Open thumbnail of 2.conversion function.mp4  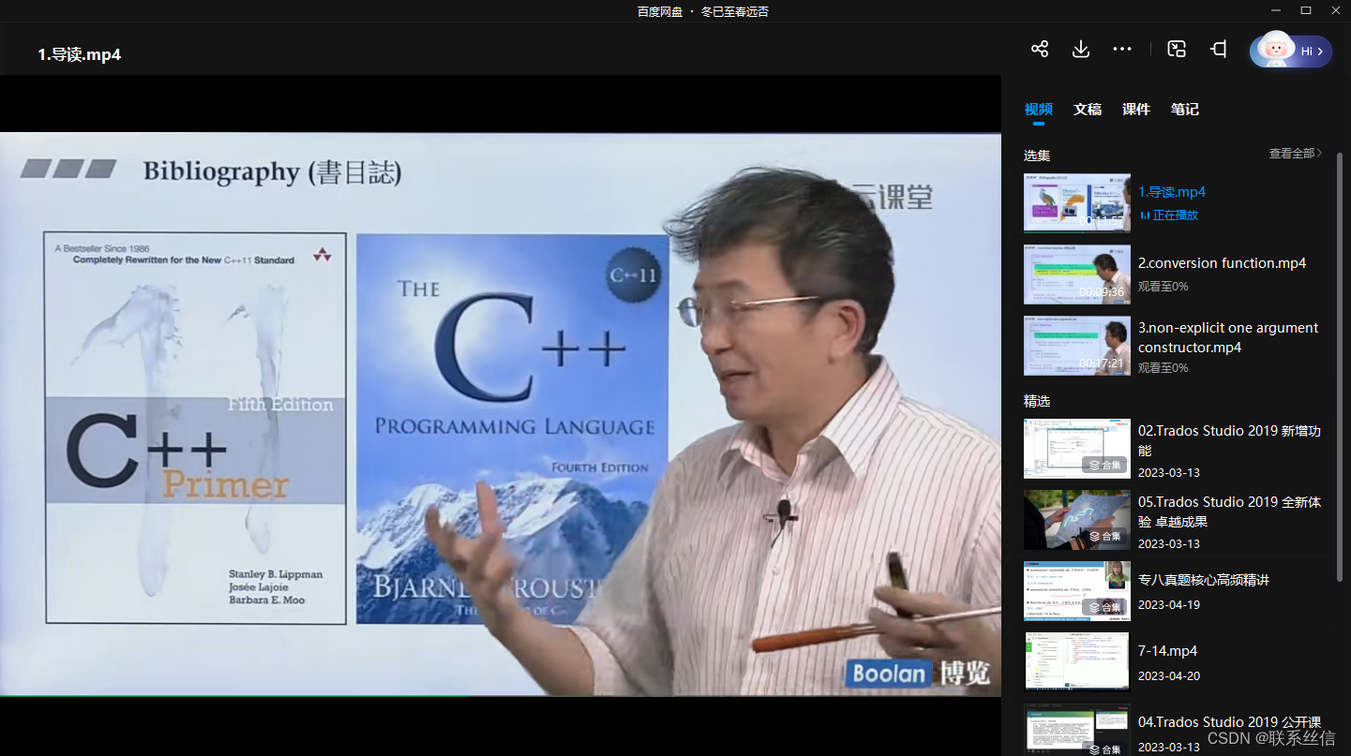(1077, 274)
